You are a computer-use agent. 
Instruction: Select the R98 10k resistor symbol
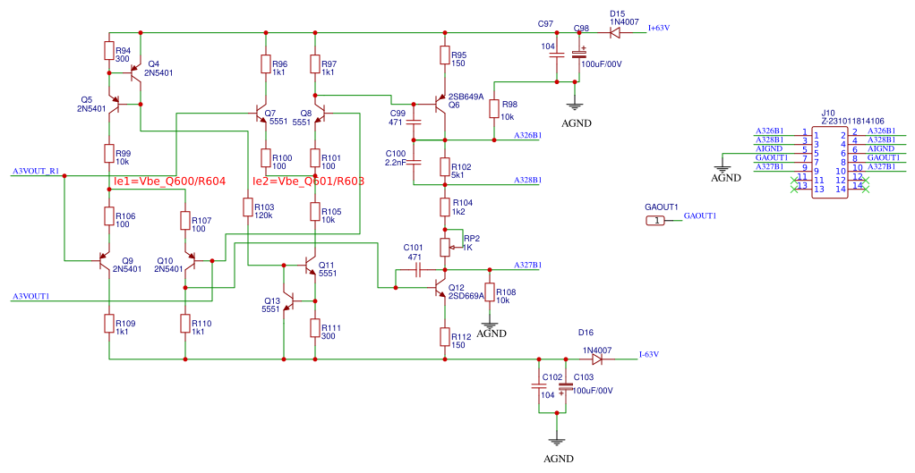coord(494,109)
